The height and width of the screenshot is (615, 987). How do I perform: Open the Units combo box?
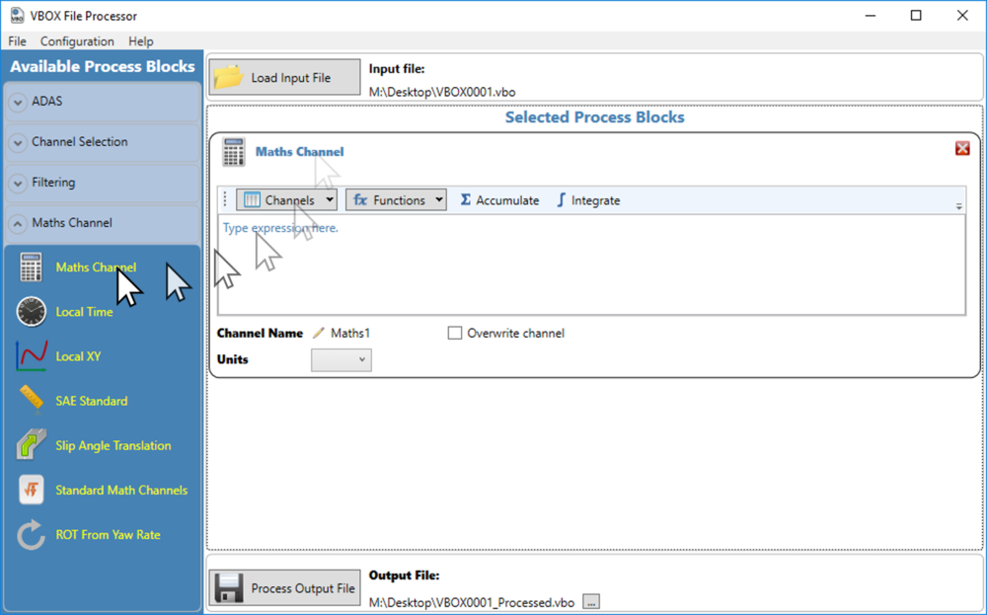click(342, 360)
